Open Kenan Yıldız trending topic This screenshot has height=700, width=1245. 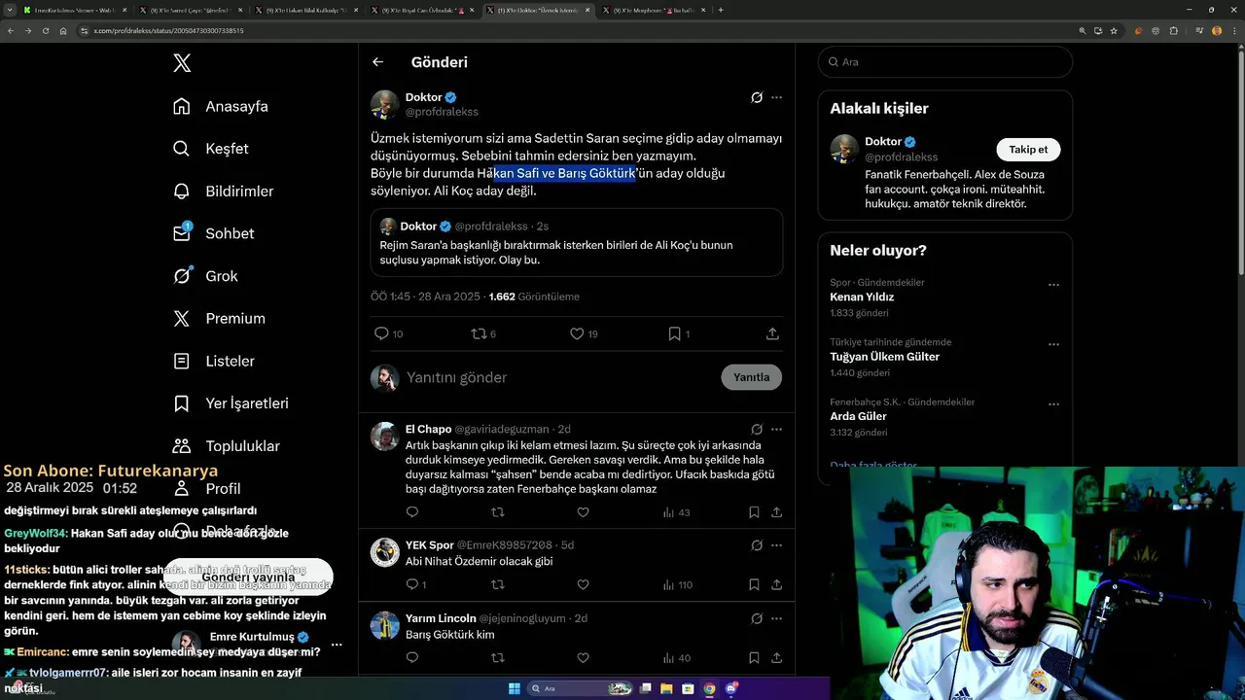pyautogui.click(x=862, y=297)
